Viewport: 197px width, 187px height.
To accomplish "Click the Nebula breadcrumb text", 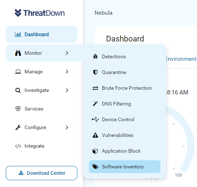I will [x=104, y=13].
